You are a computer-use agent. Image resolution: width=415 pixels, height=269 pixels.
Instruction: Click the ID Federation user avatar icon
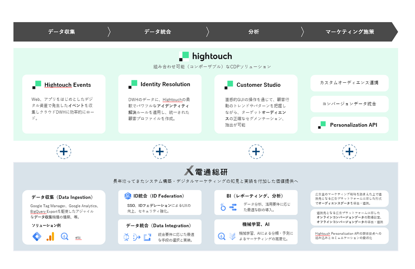coord(127,195)
